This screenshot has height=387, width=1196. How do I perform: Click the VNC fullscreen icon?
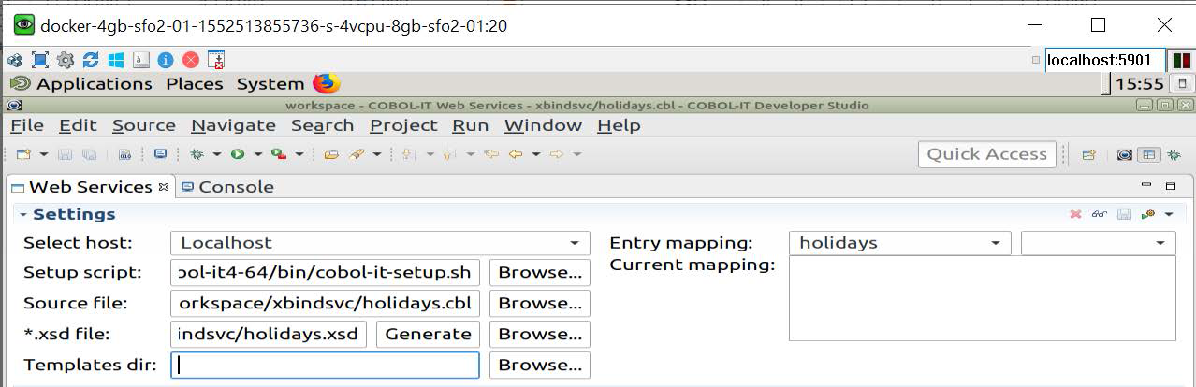[x=40, y=60]
